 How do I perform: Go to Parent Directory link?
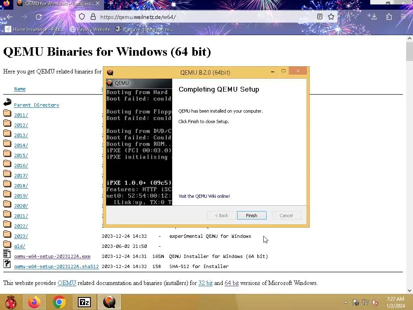click(x=37, y=105)
